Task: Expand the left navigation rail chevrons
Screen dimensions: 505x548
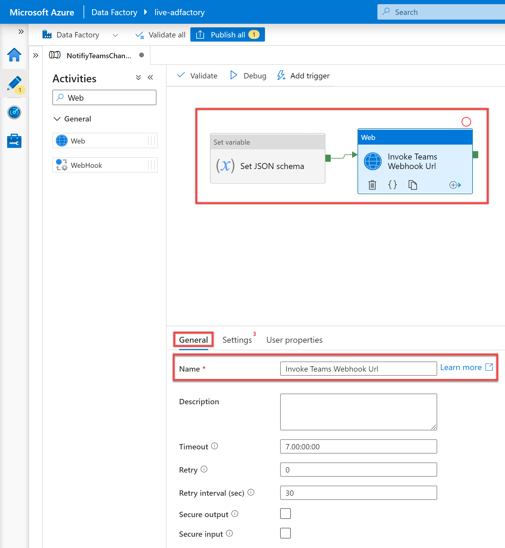Action: [x=21, y=31]
